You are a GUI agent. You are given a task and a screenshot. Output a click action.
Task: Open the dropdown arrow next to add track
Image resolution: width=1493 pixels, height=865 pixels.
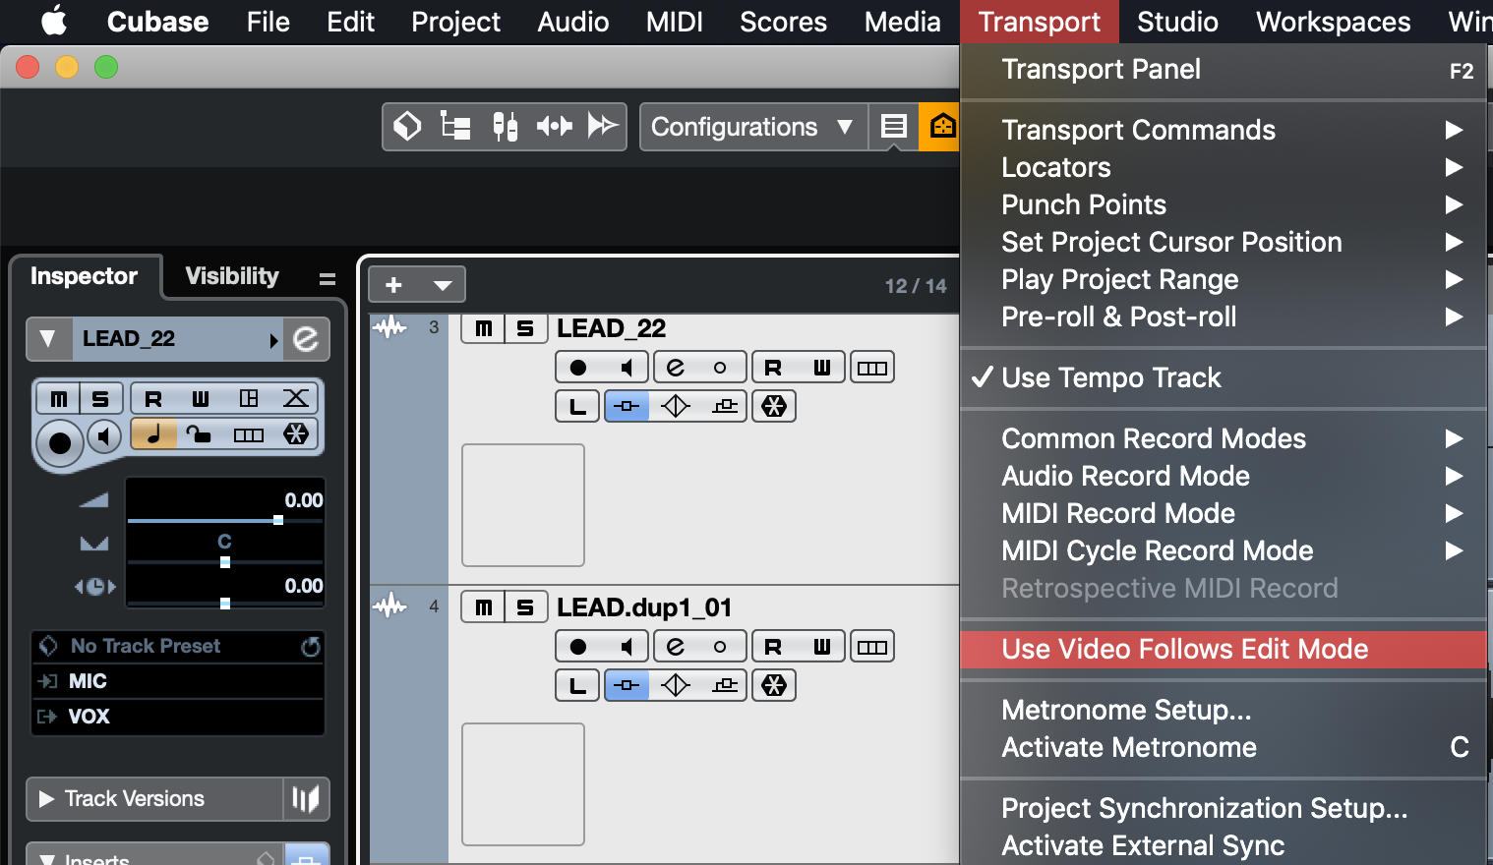pyautogui.click(x=443, y=285)
